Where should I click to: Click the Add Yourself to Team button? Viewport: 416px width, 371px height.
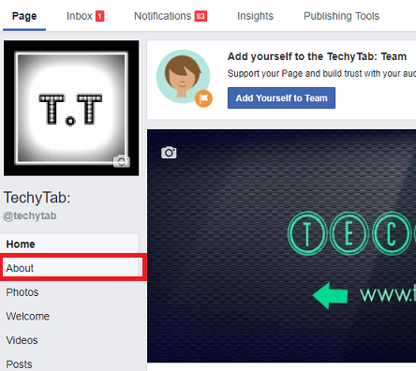tap(281, 98)
